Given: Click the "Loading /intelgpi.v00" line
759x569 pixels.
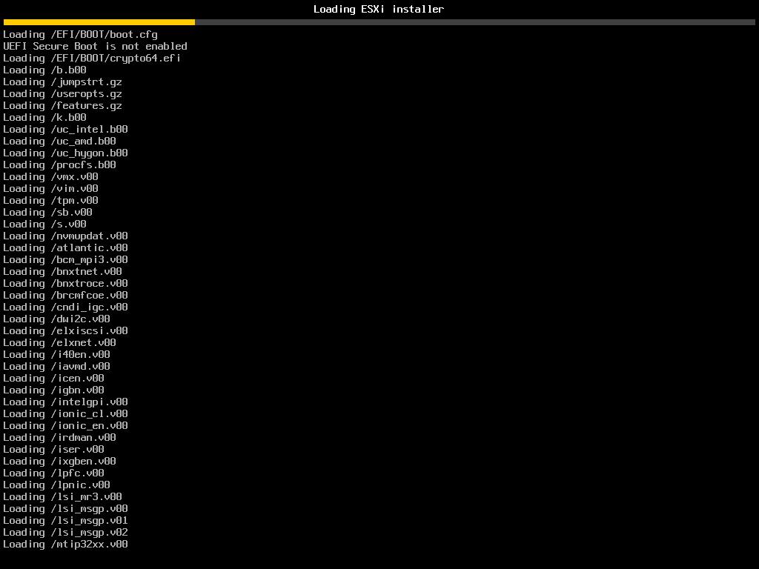Looking at the screenshot, I should coord(65,402).
